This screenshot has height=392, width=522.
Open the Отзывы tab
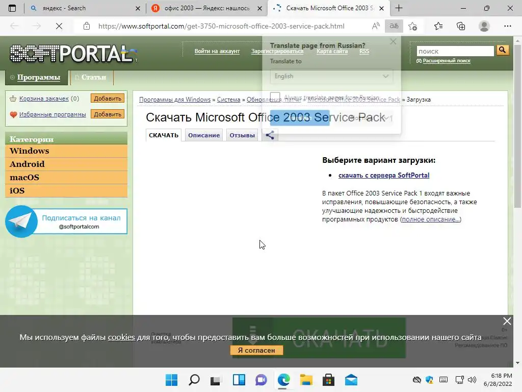[x=242, y=135]
